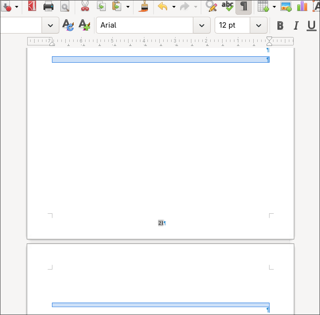Click the Paste clipboard icon
The width and height of the screenshot is (320, 315).
[117, 6]
